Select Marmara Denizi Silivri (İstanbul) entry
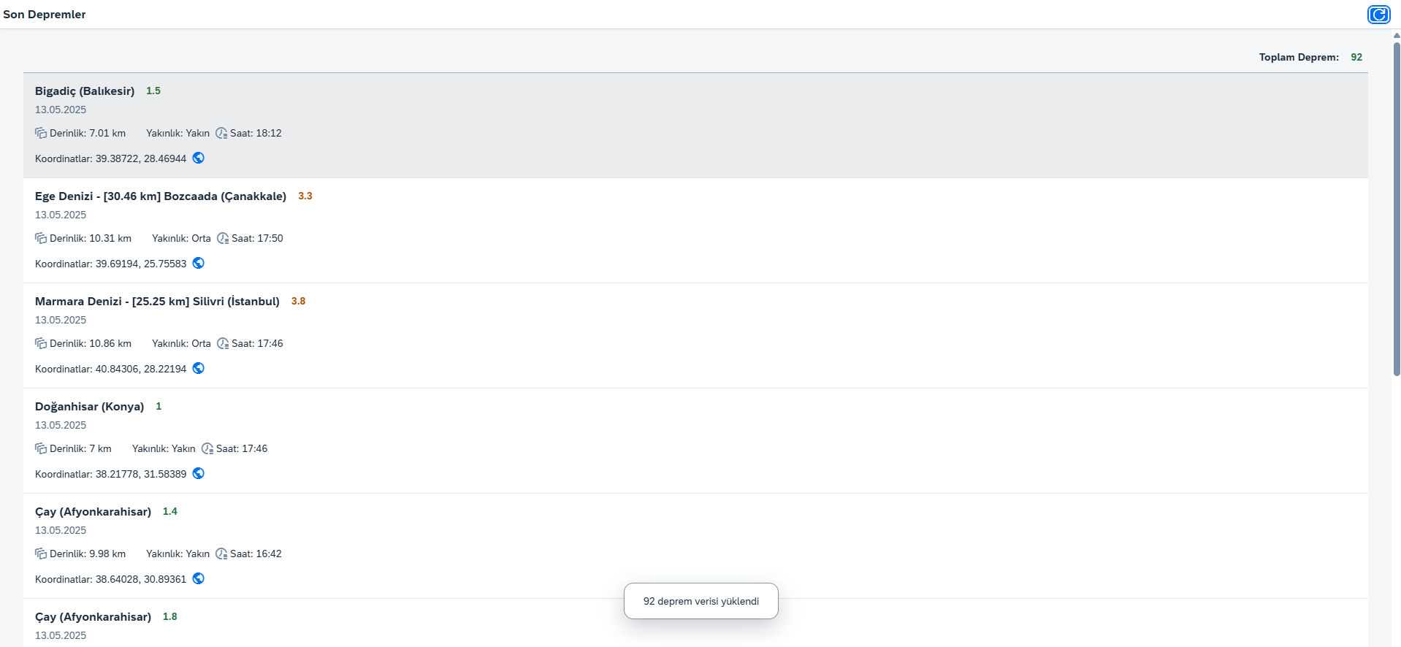The width and height of the screenshot is (1401, 647). 695,336
